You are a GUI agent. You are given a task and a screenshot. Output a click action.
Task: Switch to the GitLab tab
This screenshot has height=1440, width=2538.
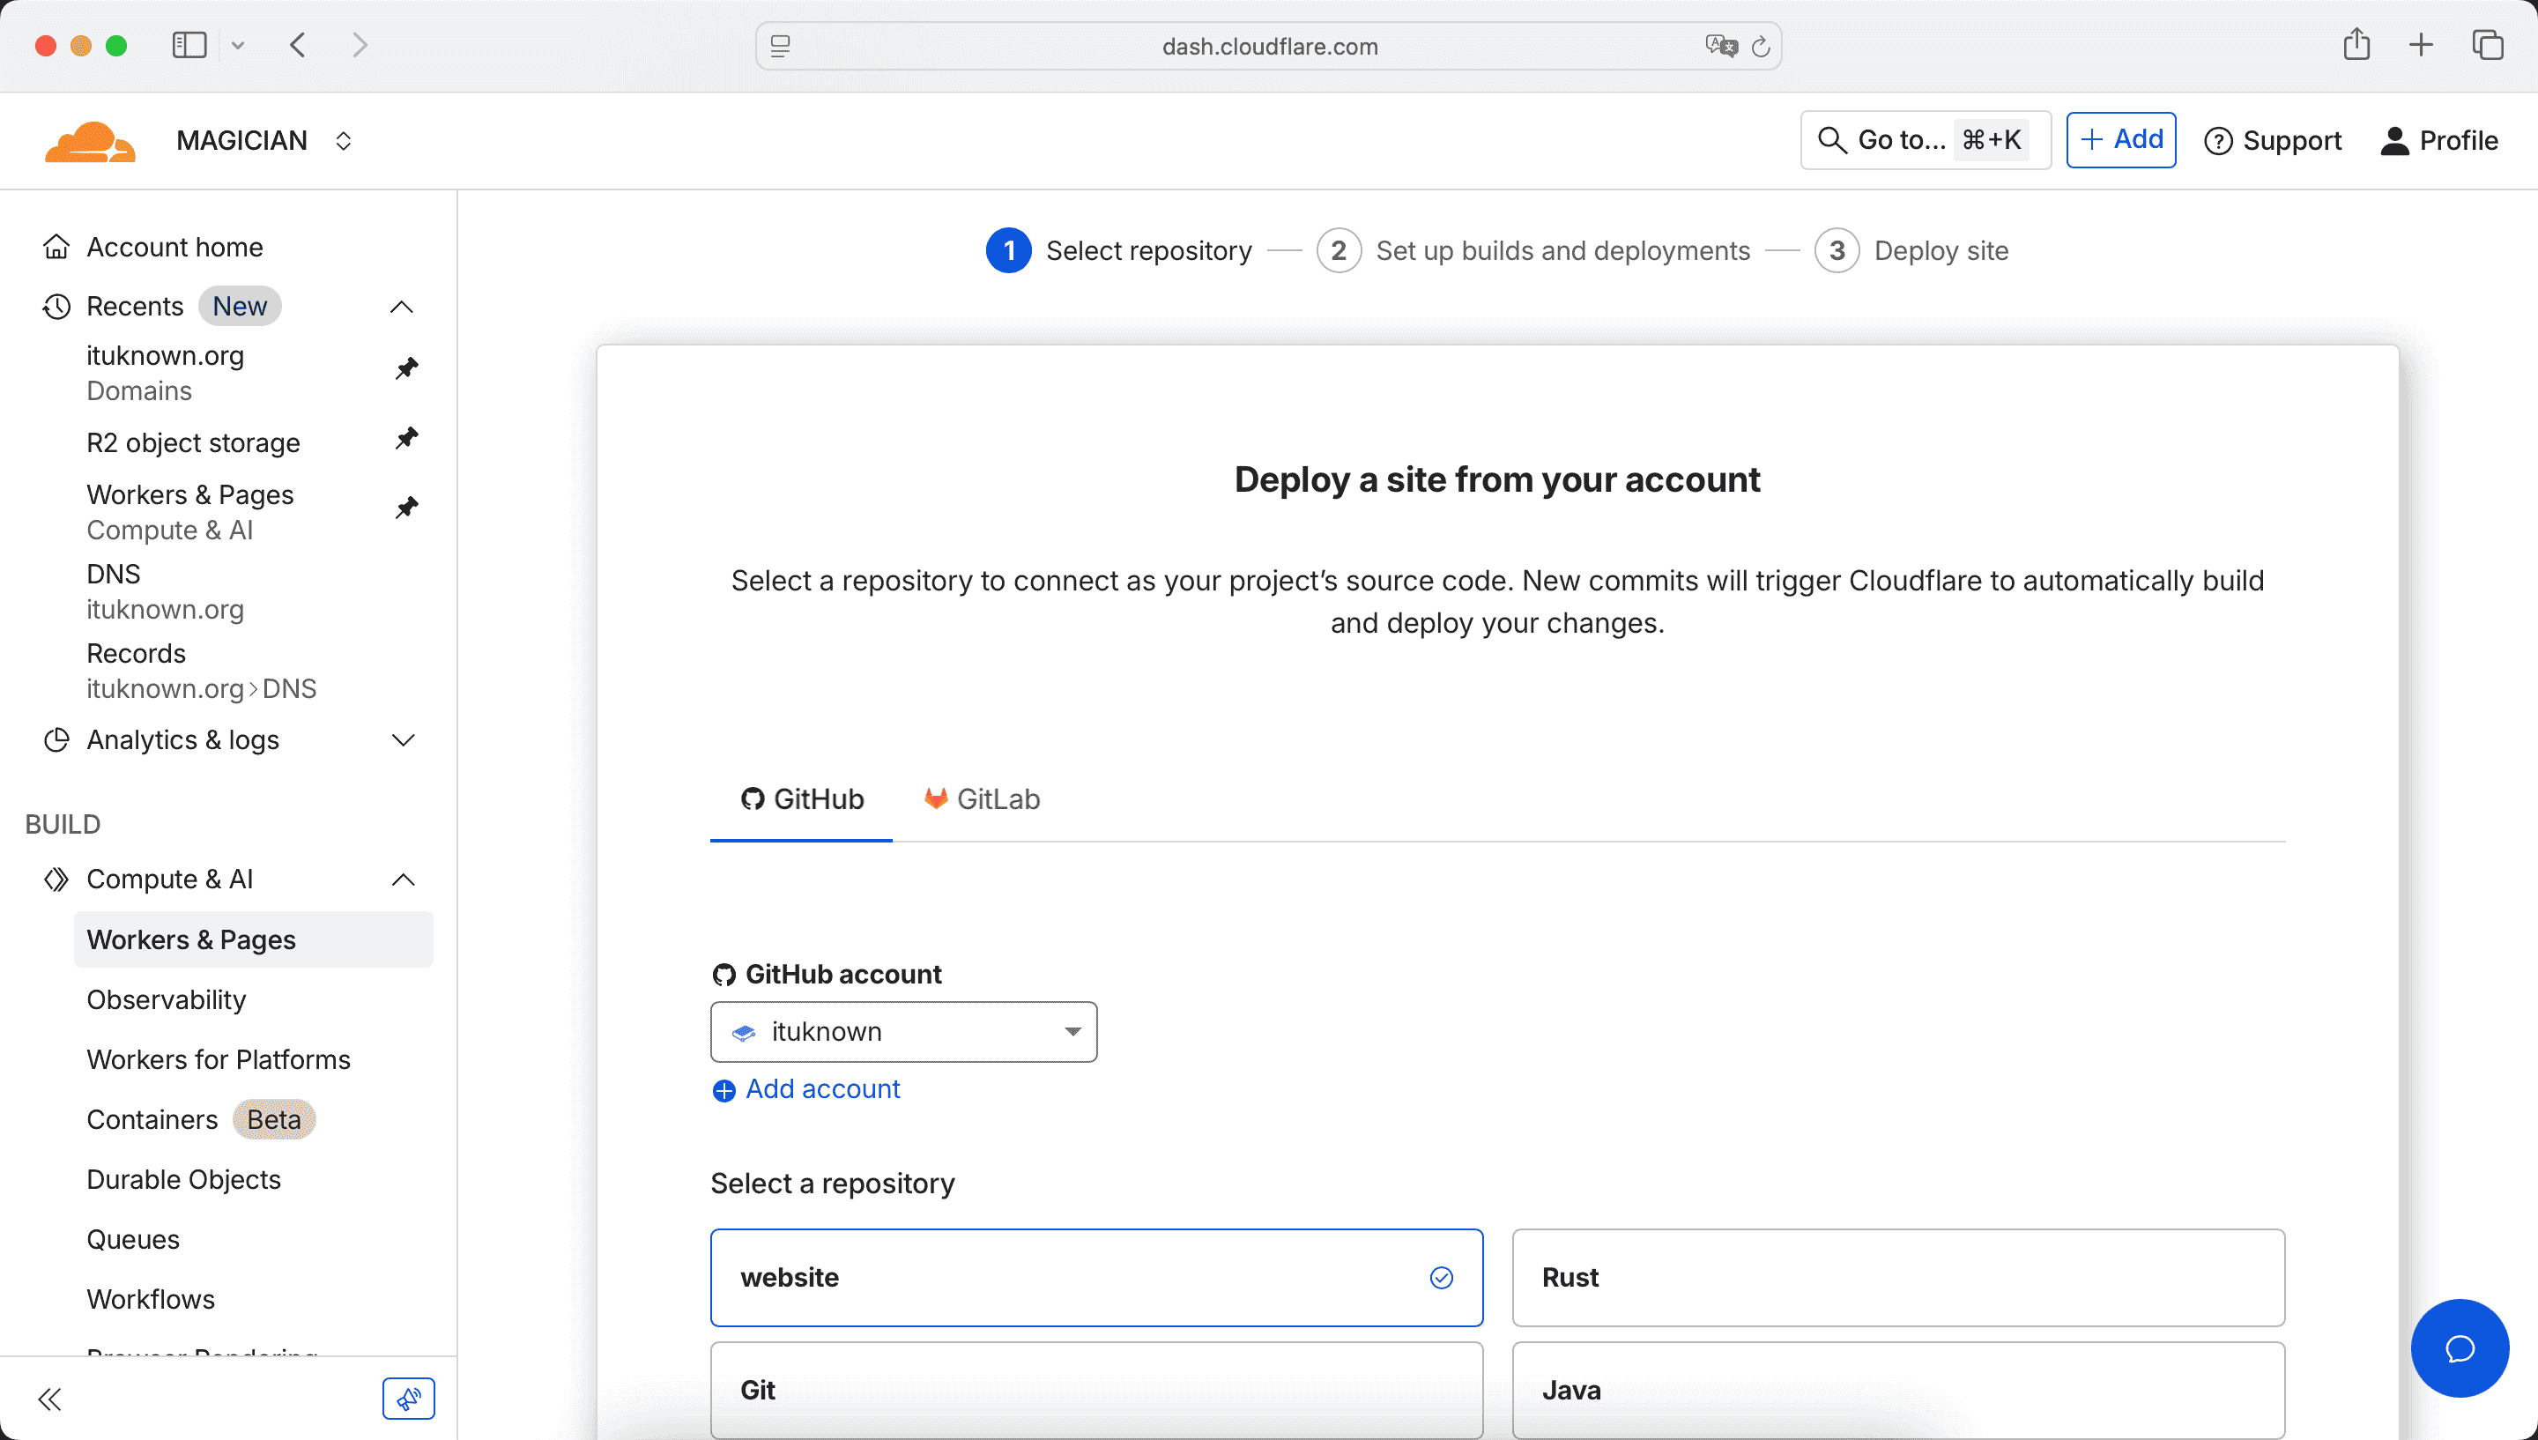point(981,798)
